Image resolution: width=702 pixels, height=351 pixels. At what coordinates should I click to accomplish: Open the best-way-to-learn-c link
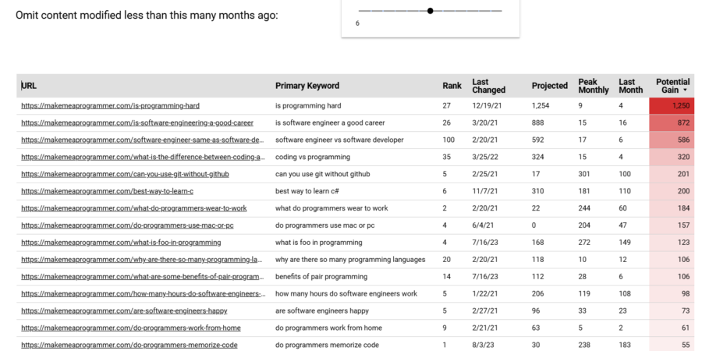click(107, 191)
